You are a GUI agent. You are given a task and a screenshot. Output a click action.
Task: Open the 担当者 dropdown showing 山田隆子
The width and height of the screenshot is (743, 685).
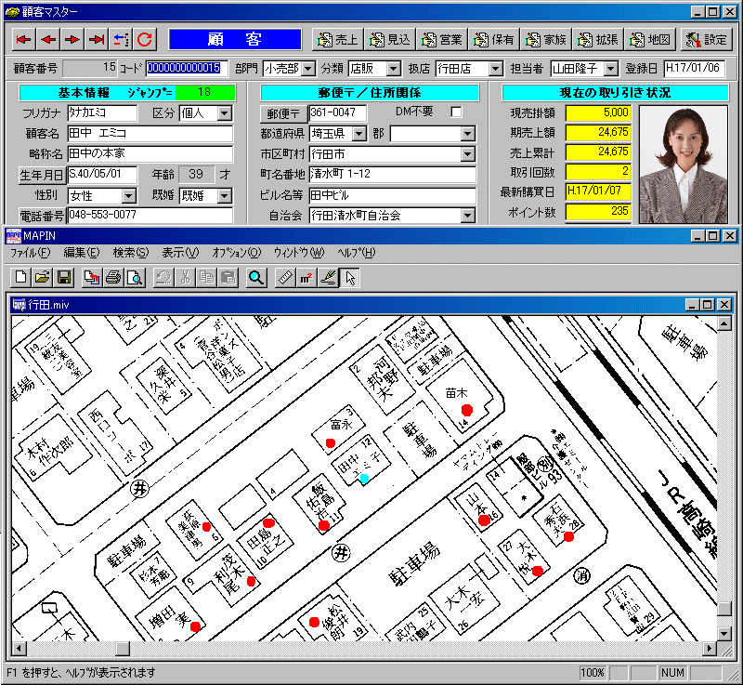pos(609,69)
